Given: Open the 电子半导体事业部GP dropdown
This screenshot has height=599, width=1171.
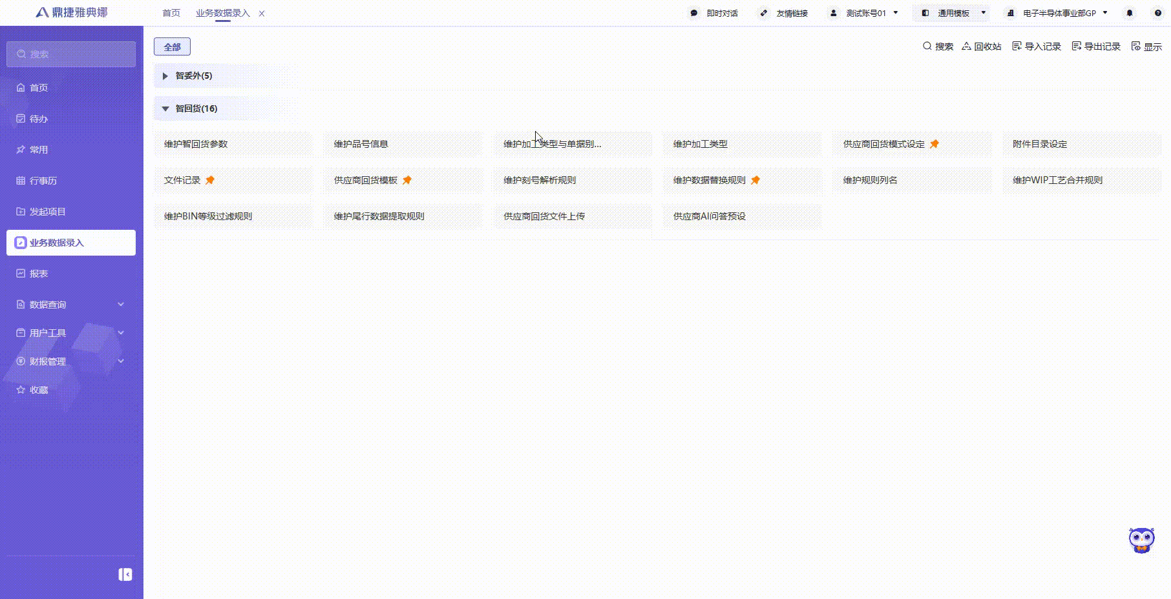Looking at the screenshot, I should (1105, 12).
